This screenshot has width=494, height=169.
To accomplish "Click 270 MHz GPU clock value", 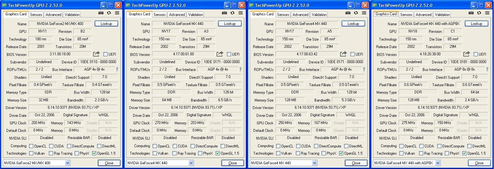I will coord(162,123).
